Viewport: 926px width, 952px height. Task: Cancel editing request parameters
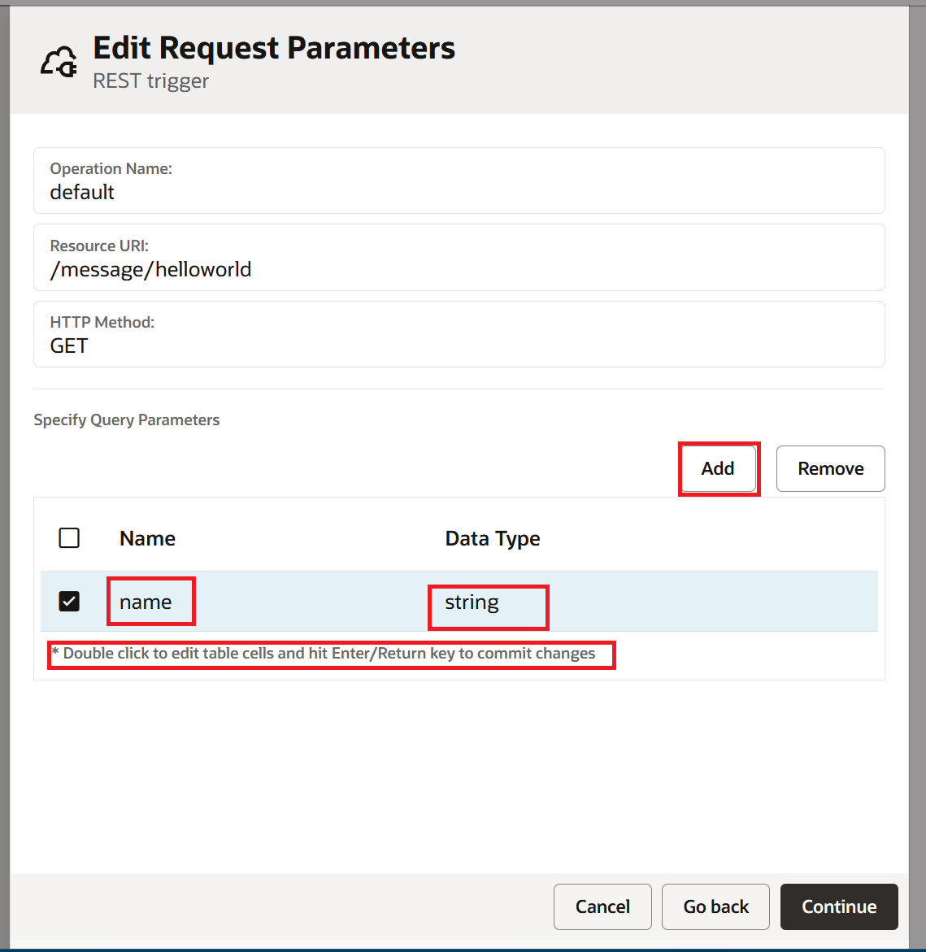[602, 906]
